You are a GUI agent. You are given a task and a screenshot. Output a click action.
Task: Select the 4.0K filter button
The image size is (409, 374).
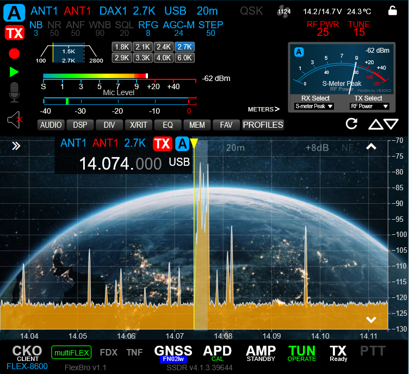pos(164,58)
